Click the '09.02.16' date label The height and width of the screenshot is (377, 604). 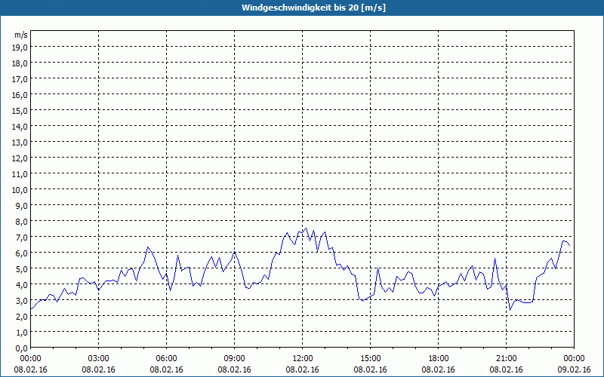574,369
